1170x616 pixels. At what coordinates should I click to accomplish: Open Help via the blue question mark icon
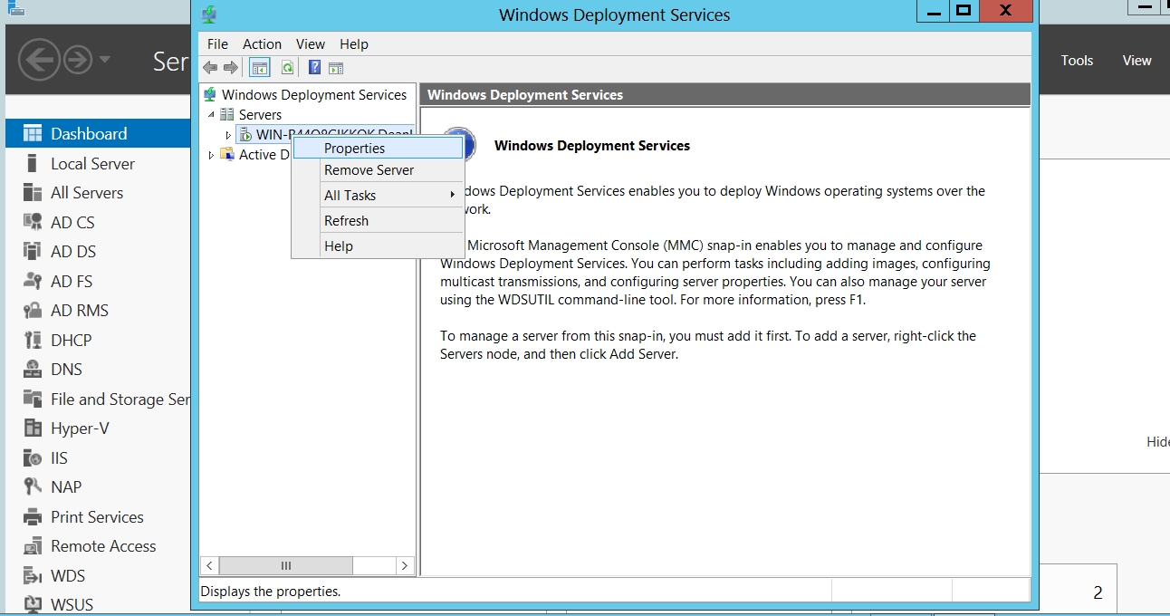tap(314, 68)
